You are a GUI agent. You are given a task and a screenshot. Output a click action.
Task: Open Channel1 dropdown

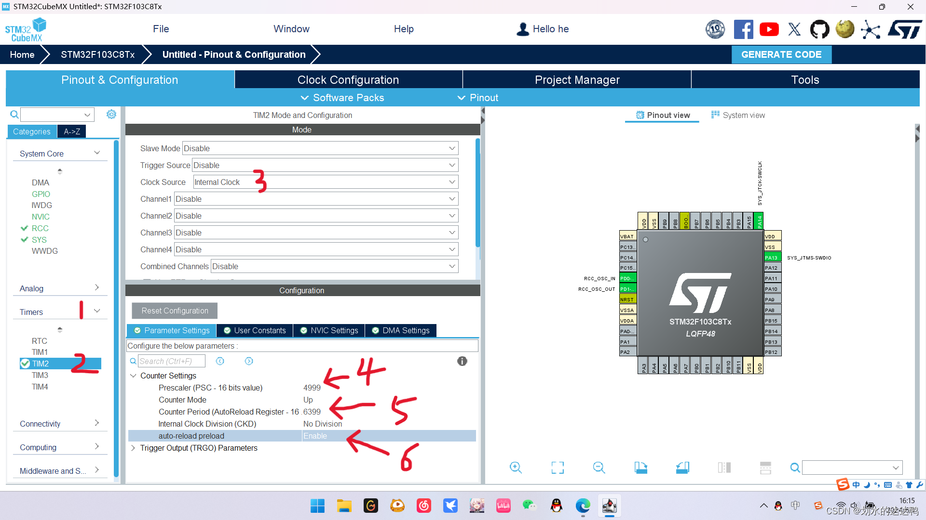point(316,199)
